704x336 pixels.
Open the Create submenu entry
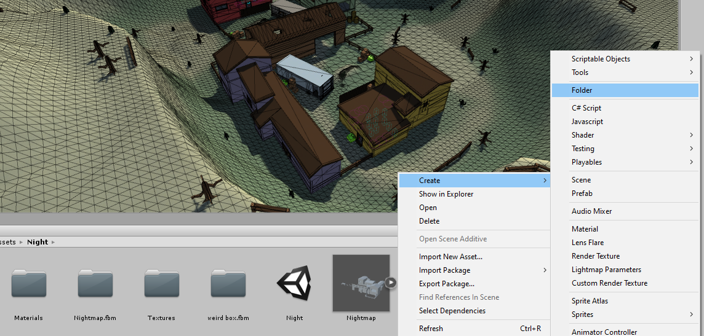point(474,181)
